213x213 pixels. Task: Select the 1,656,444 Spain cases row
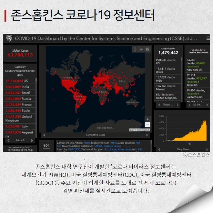click(19, 111)
